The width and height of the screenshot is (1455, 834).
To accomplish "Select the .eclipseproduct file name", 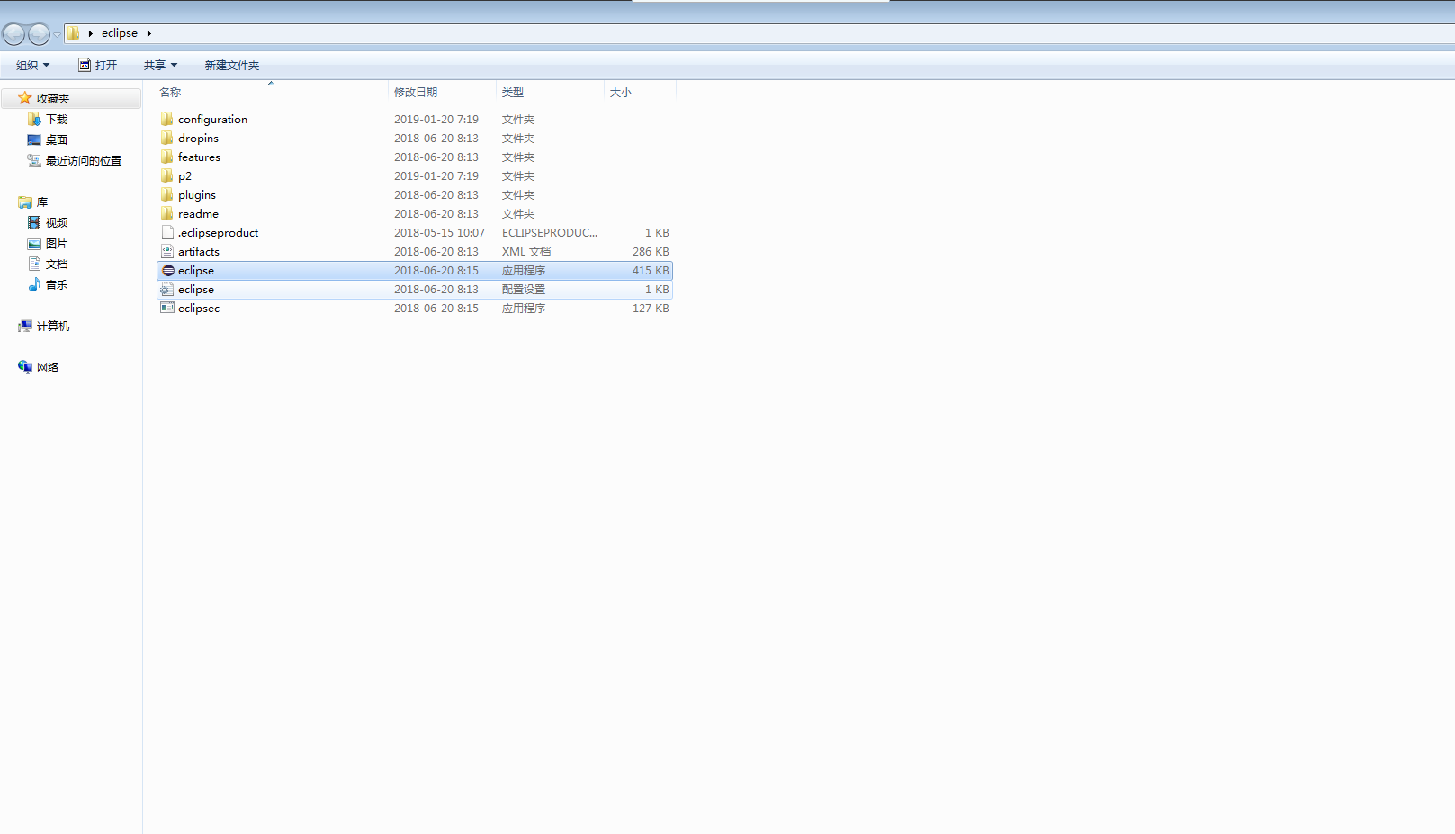I will (x=218, y=232).
